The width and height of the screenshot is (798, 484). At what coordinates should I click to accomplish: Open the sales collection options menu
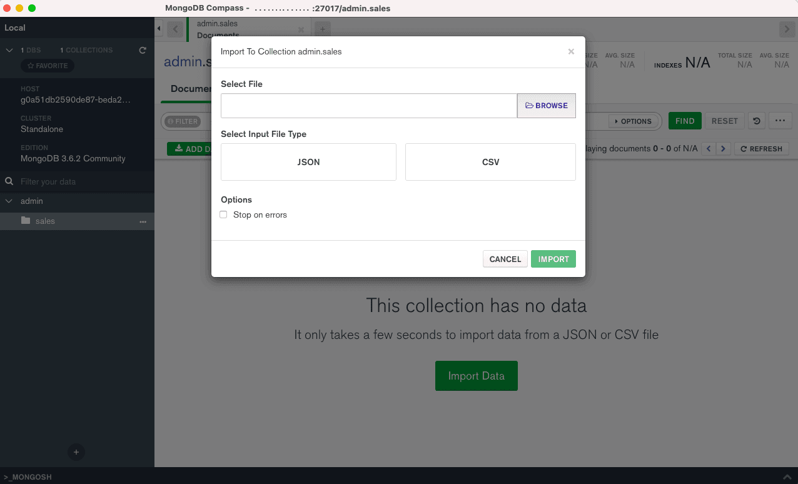tap(143, 221)
